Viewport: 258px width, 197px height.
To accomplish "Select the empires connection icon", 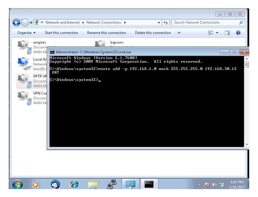I will point(25,47).
